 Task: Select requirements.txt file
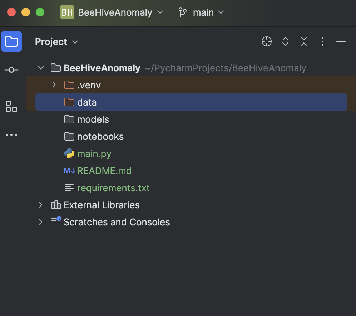click(x=113, y=188)
